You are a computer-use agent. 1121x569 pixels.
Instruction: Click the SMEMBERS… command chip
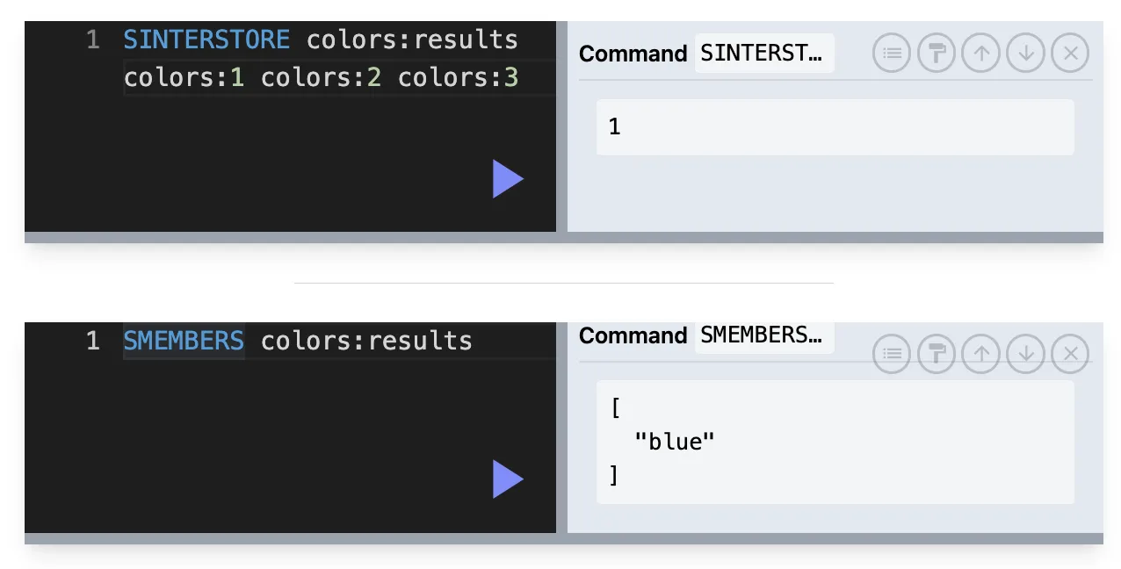pyautogui.click(x=763, y=336)
